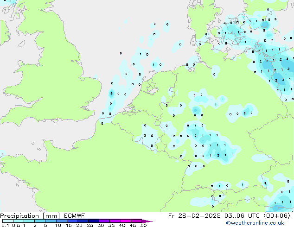This screenshot has height=227, width=294.
Task: Click the 'Precipitation [mm]' title text
Action: click(30, 216)
